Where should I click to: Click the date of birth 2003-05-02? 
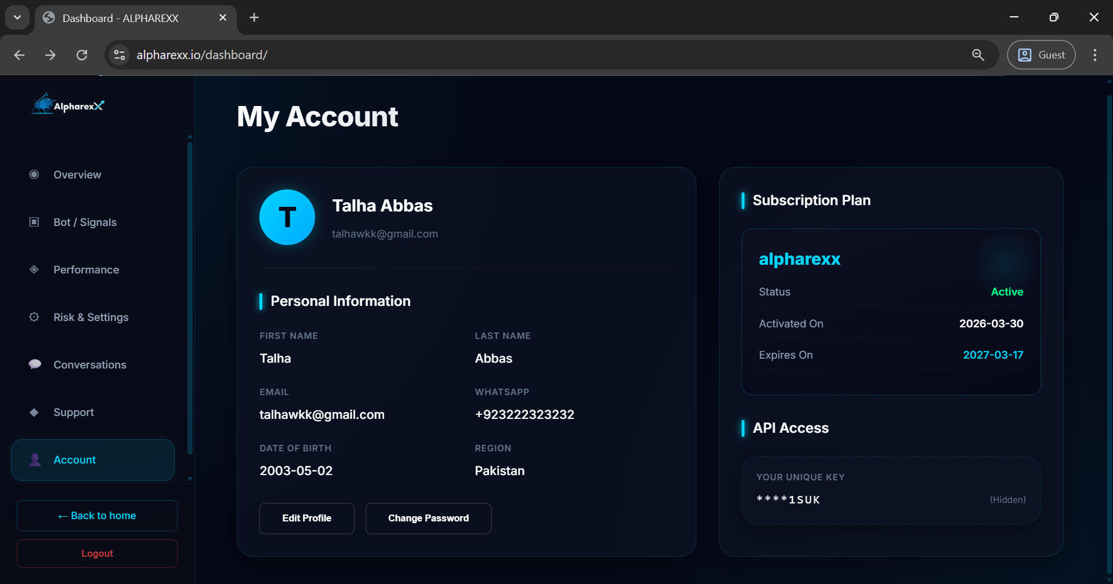click(x=296, y=470)
